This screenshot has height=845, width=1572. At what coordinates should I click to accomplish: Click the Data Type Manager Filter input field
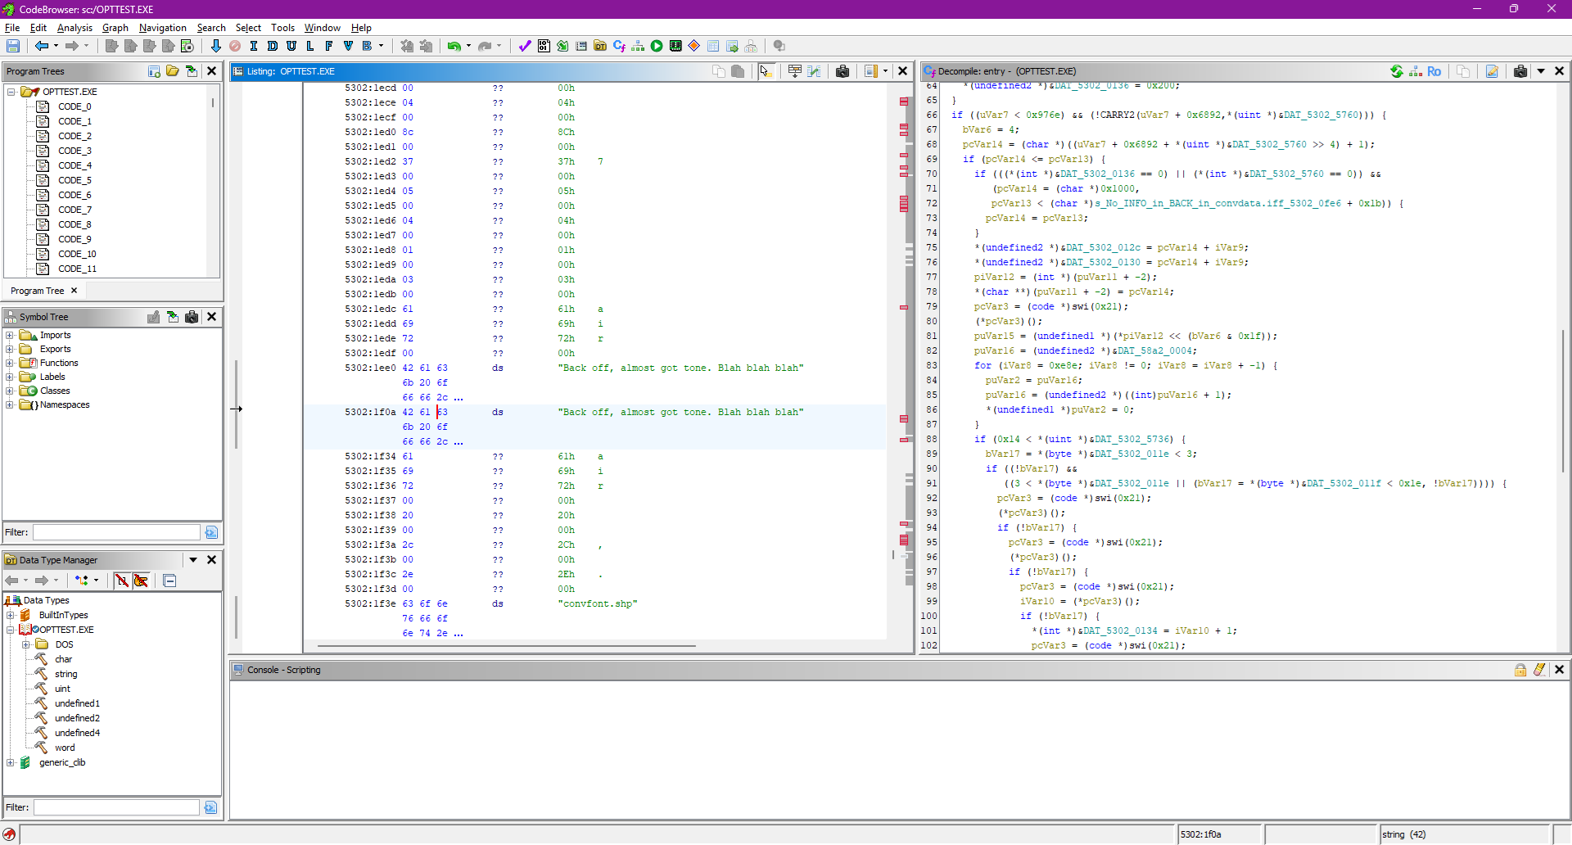[116, 807]
